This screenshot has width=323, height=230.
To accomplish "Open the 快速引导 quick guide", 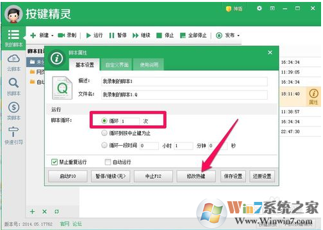I will (x=13, y=135).
